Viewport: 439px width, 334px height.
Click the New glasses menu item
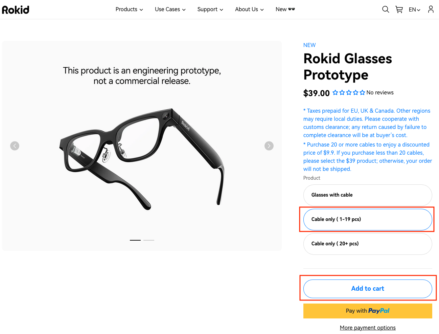(x=285, y=9)
